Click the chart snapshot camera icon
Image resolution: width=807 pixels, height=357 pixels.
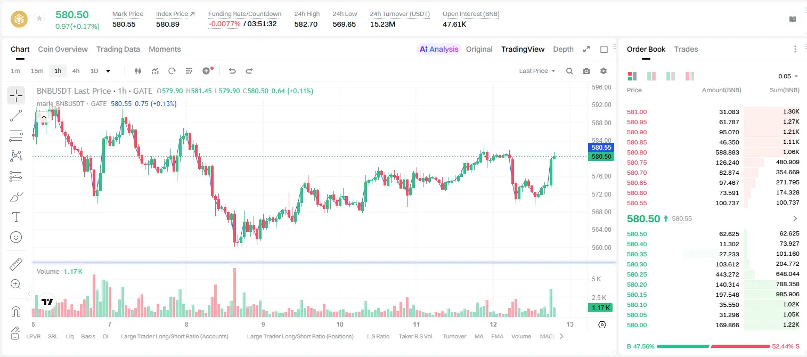[586, 71]
